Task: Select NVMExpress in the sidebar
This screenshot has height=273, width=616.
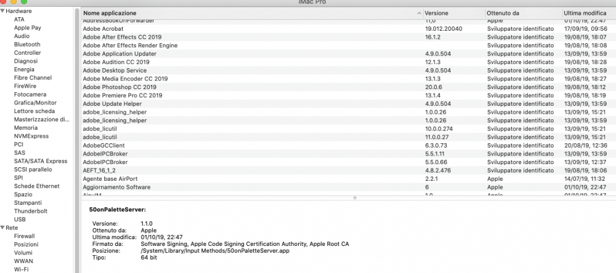Action: (x=31, y=136)
